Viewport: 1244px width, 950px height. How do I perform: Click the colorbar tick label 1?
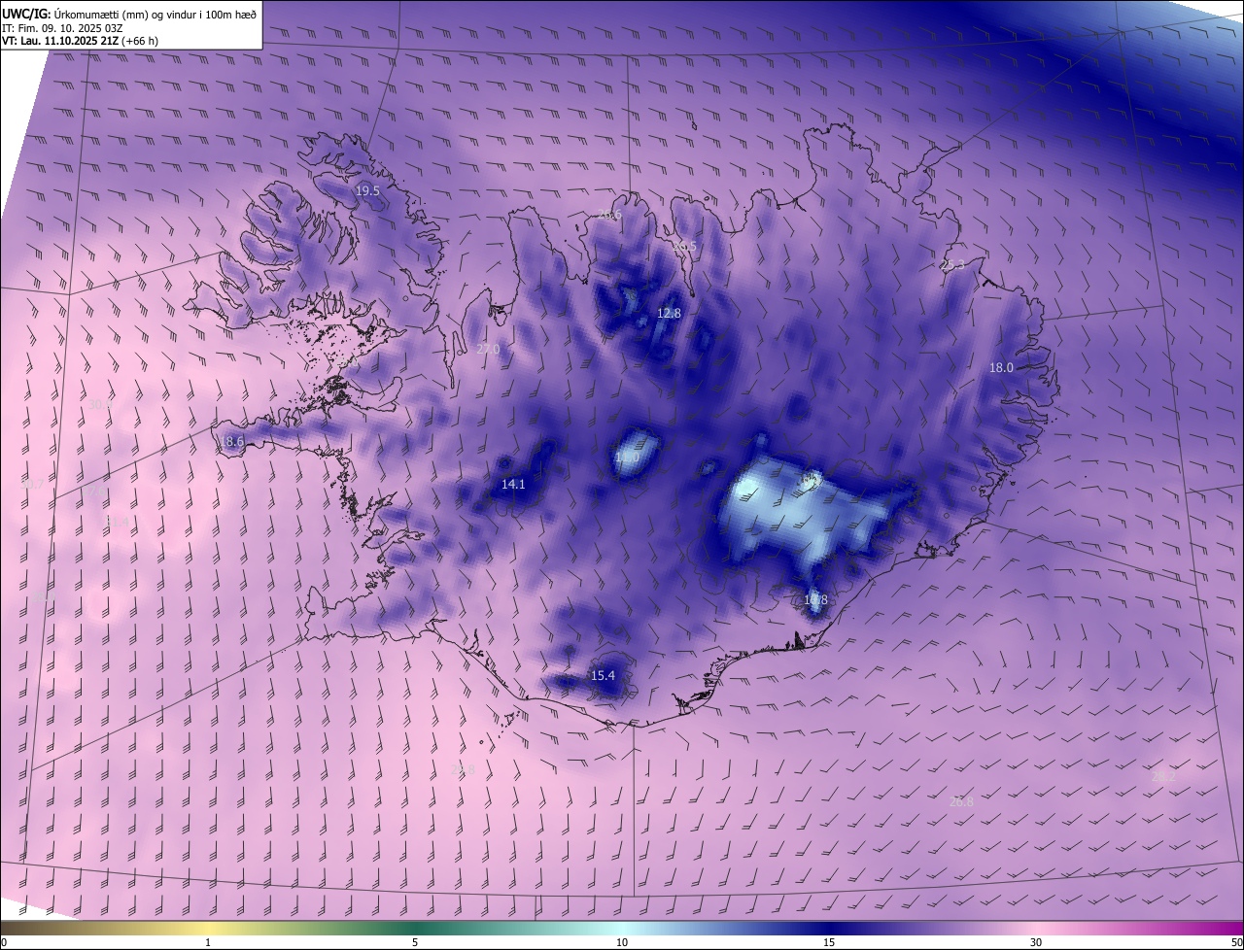pyautogui.click(x=208, y=942)
